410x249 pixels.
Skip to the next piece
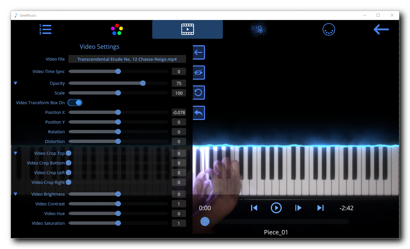(321, 208)
